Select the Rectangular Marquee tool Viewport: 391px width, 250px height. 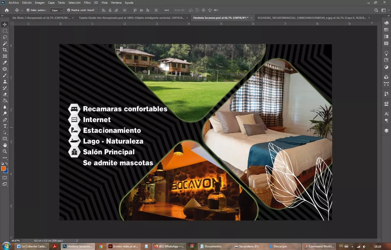[x=5, y=31]
